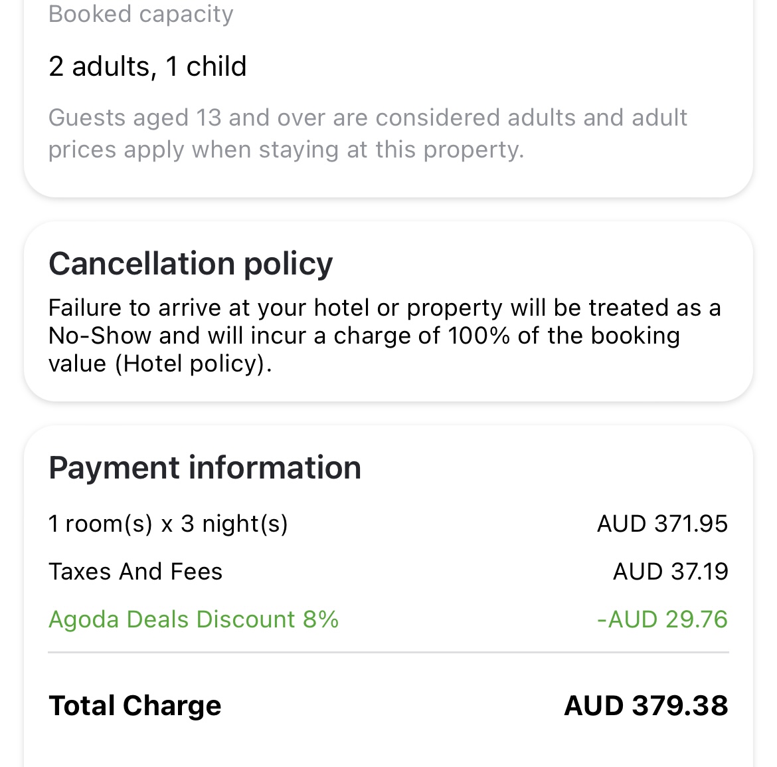Tap the Total Charge label
Viewport: 777px width, 767px height.
(x=135, y=706)
